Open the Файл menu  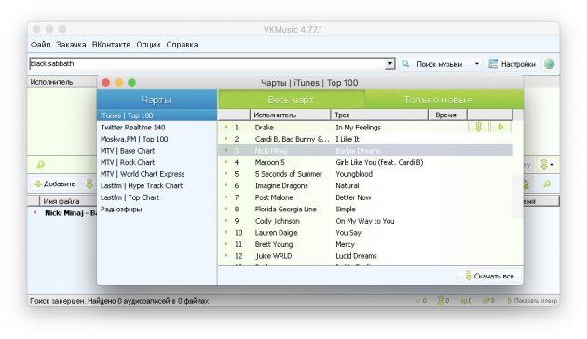coord(40,45)
